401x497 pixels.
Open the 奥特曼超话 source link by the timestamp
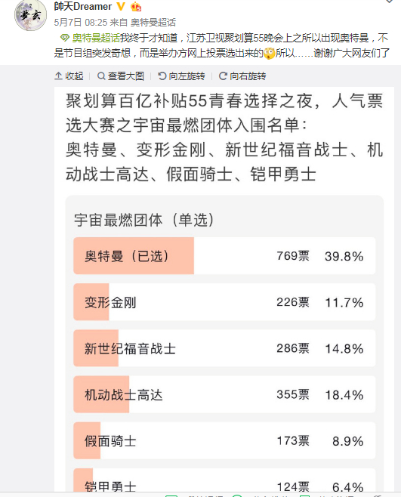click(153, 23)
